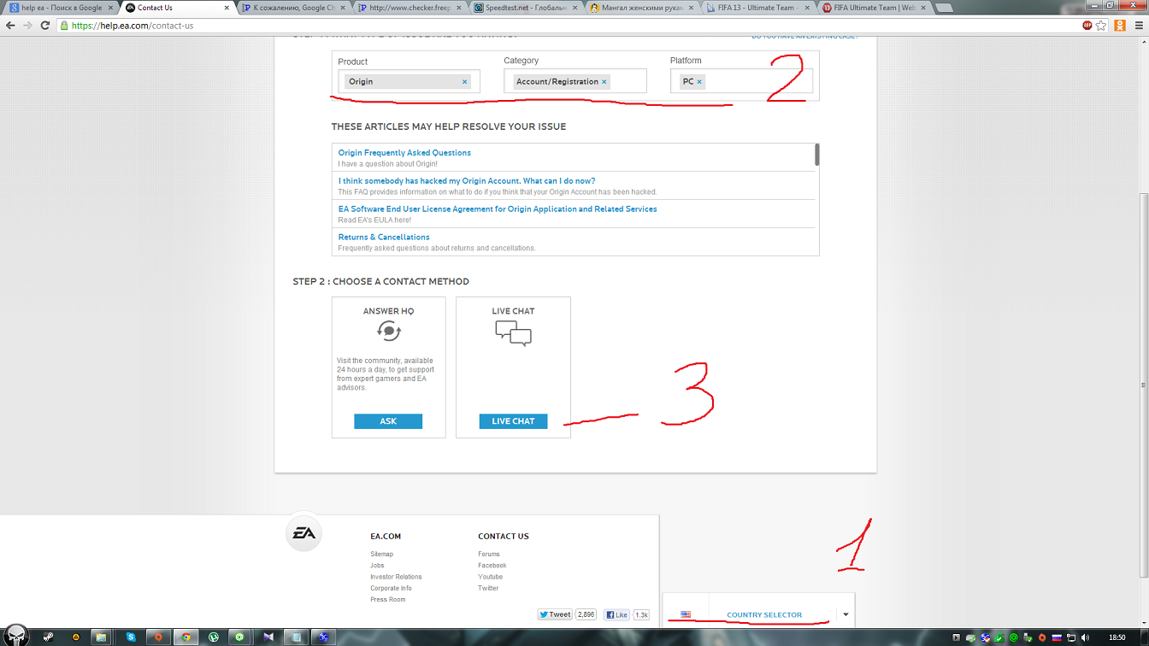Open Windows Explorer folder taskbar icon
The height and width of the screenshot is (646, 1149).
point(101,637)
